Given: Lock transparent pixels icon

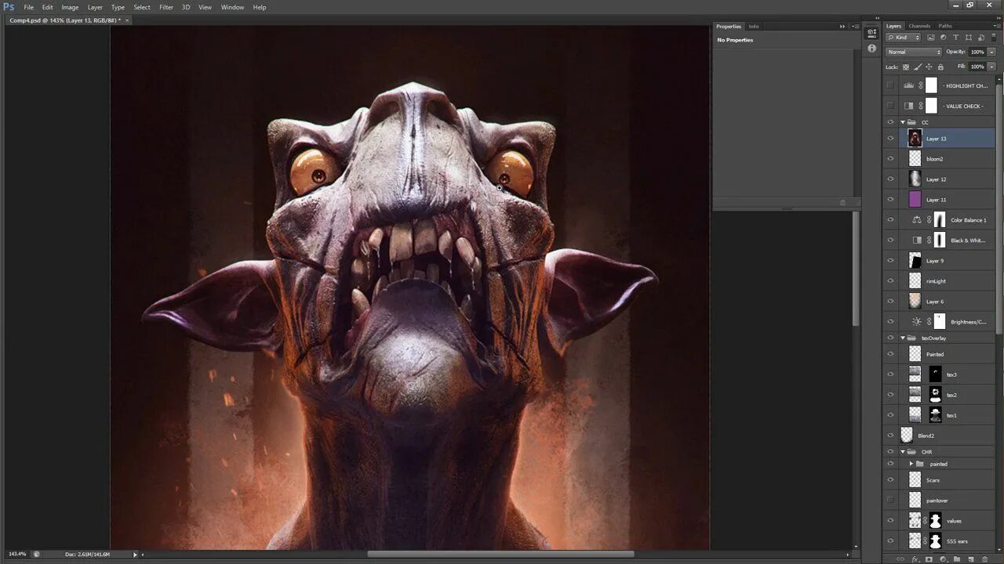Looking at the screenshot, I should tap(906, 67).
